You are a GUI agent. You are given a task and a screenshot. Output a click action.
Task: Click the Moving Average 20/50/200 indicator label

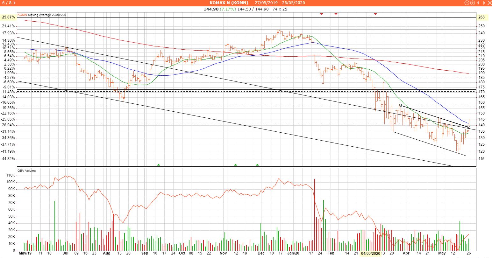(x=47, y=15)
